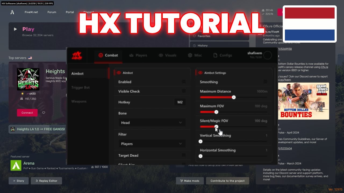Open the History server list
The image size is (344, 193).
point(219,46)
